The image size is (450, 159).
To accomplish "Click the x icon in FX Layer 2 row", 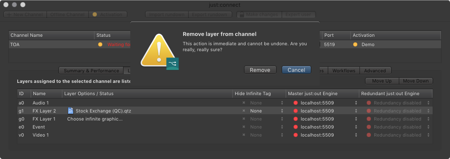I will click(244, 111).
